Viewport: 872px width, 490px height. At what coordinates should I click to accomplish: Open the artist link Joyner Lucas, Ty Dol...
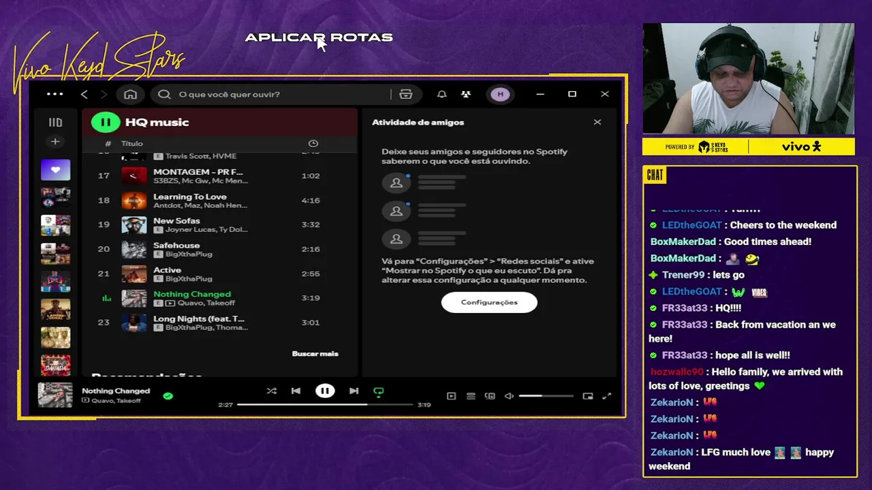(x=206, y=230)
